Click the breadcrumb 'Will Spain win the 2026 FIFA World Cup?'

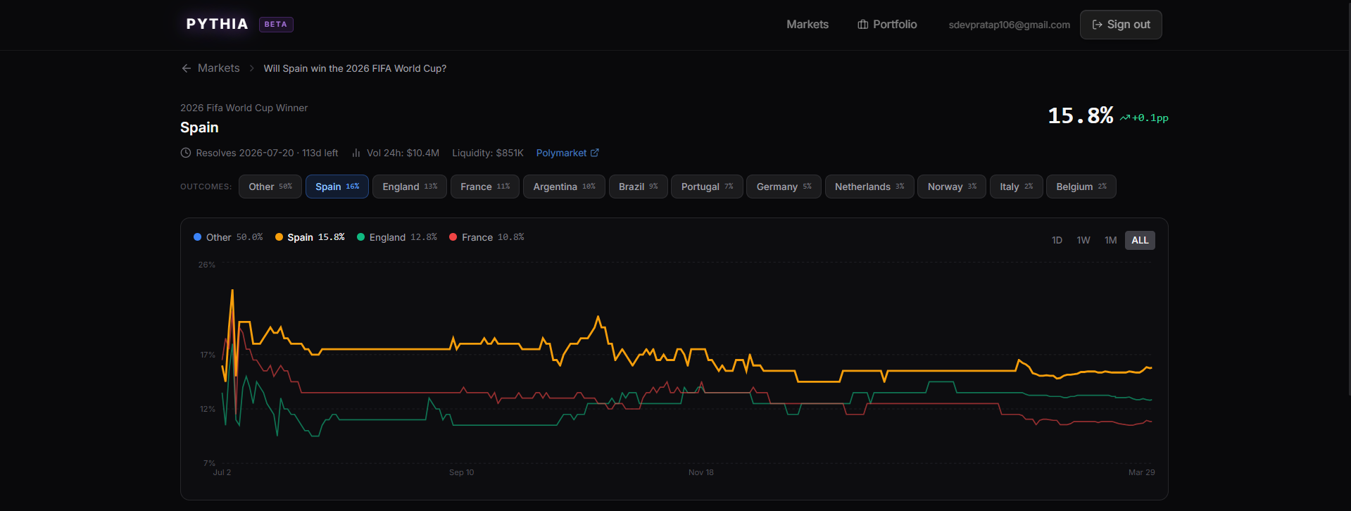point(355,68)
